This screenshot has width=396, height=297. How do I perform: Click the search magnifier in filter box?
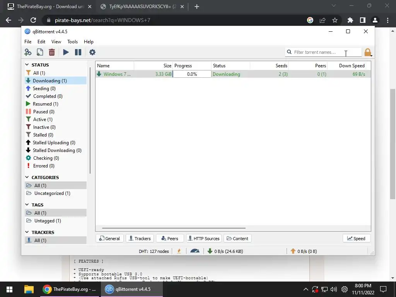point(289,52)
